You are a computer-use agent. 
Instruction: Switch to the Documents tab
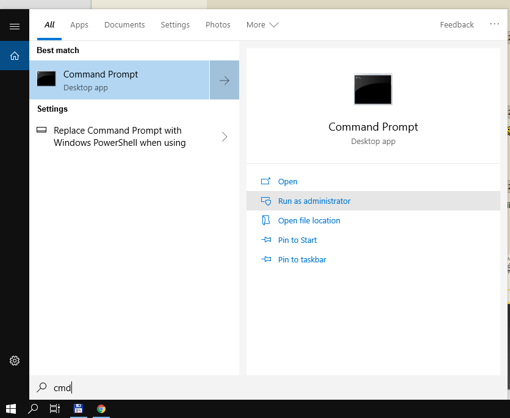[x=124, y=25]
